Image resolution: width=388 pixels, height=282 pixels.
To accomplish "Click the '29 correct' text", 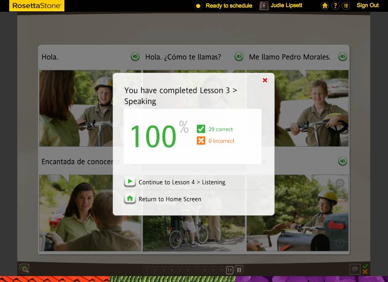I will (x=221, y=129).
